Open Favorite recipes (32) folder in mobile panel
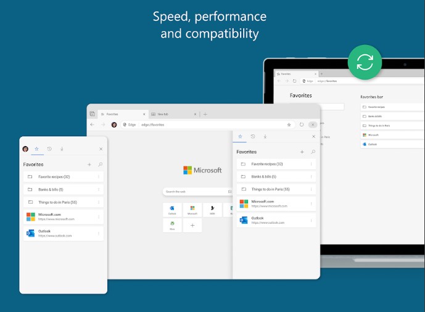425x312 pixels. point(63,176)
